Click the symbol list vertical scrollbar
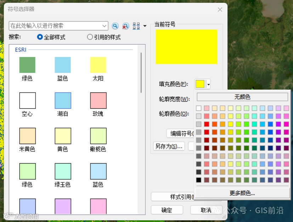293x222 pixels. [x=141, y=73]
